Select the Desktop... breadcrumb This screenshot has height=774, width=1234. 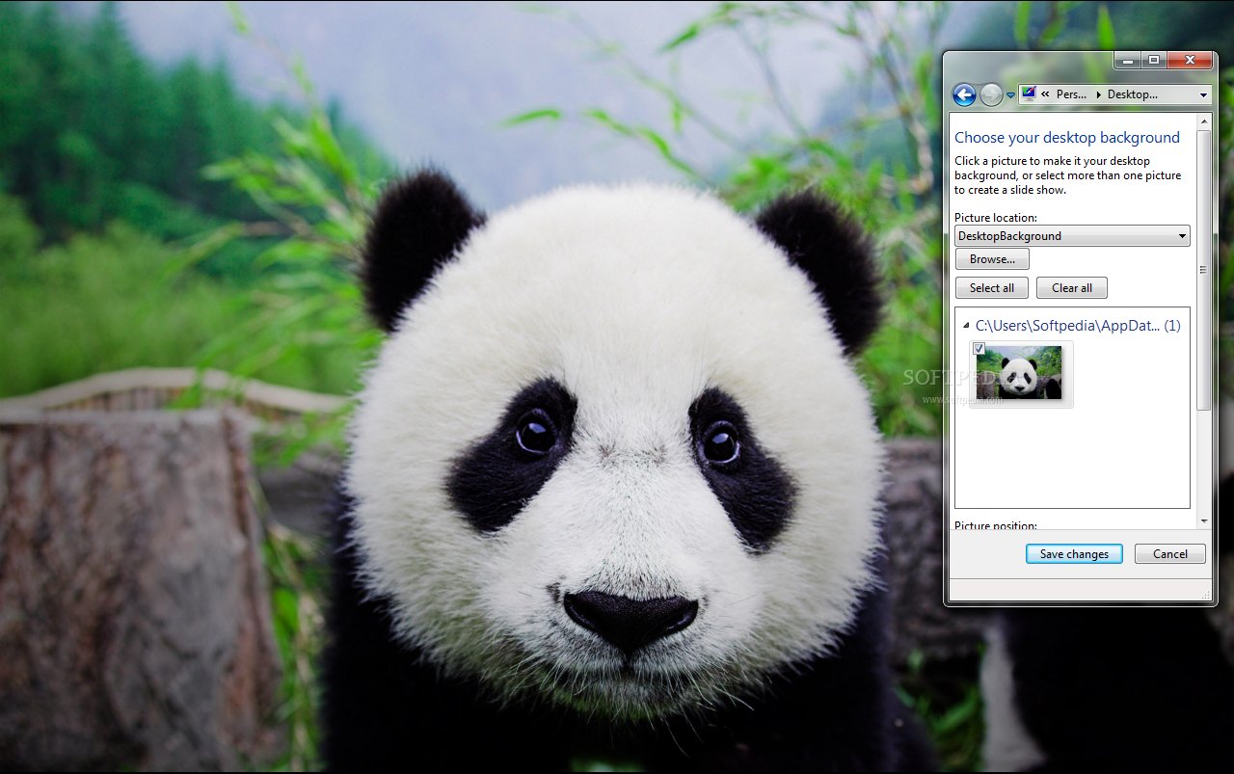coord(1132,94)
